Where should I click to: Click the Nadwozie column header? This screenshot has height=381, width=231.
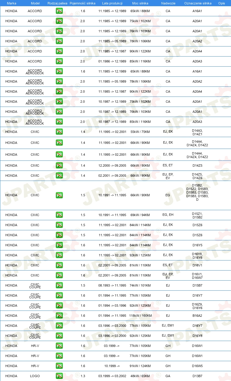pos(168,3)
